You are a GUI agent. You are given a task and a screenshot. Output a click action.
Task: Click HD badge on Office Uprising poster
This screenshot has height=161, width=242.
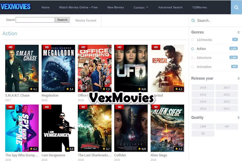[83, 47]
